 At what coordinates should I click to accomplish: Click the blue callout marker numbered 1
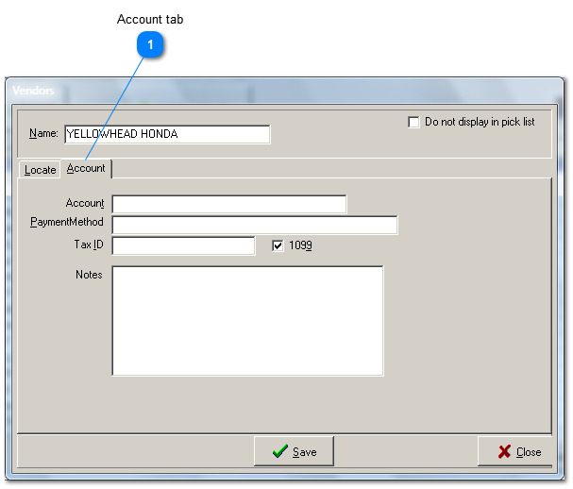pyautogui.click(x=150, y=43)
